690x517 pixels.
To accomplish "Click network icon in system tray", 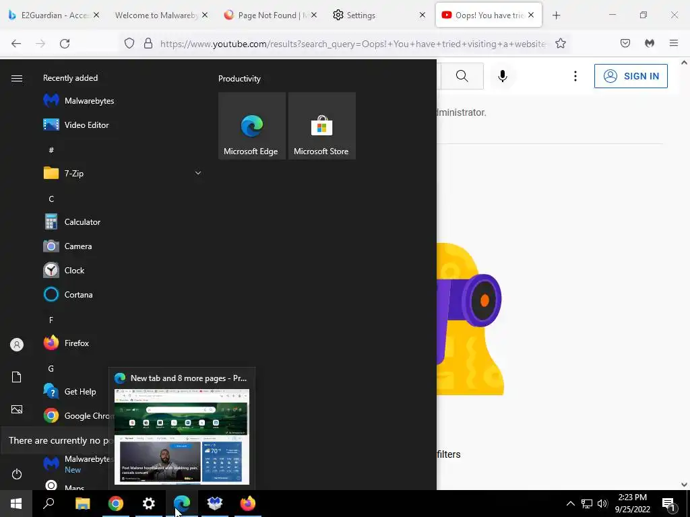I will pyautogui.click(x=587, y=504).
